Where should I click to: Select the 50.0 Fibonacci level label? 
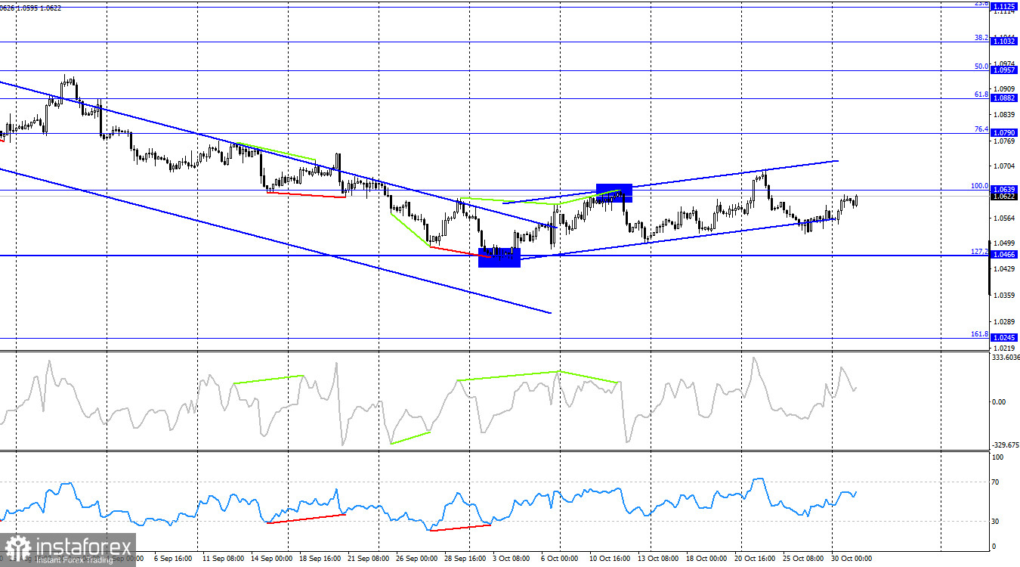981,67
